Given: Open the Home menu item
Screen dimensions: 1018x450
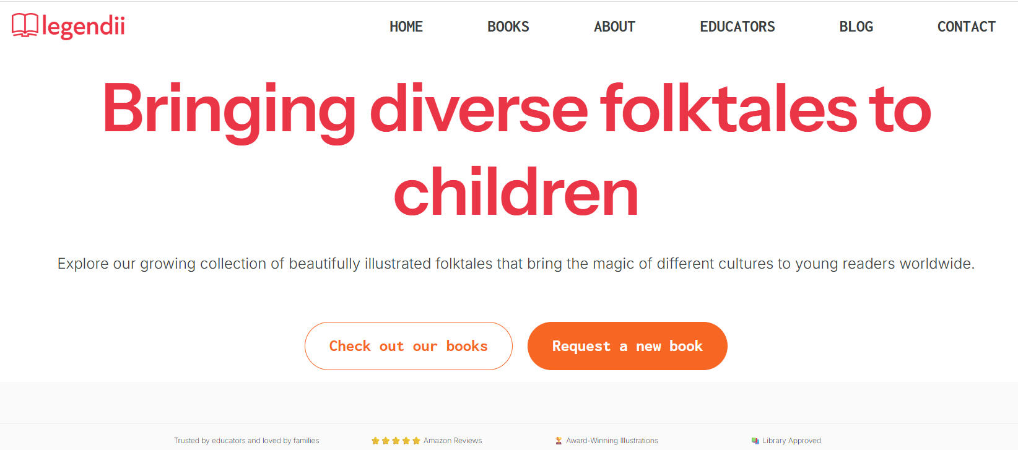Looking at the screenshot, I should click(x=406, y=27).
